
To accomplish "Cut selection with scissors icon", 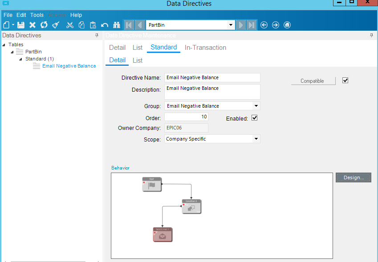I will click(70, 25).
